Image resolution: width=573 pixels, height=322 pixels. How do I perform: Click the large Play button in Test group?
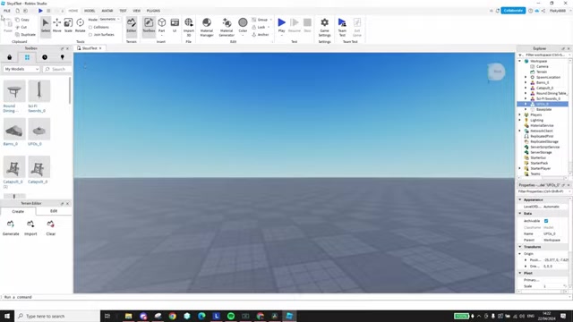[281, 26]
